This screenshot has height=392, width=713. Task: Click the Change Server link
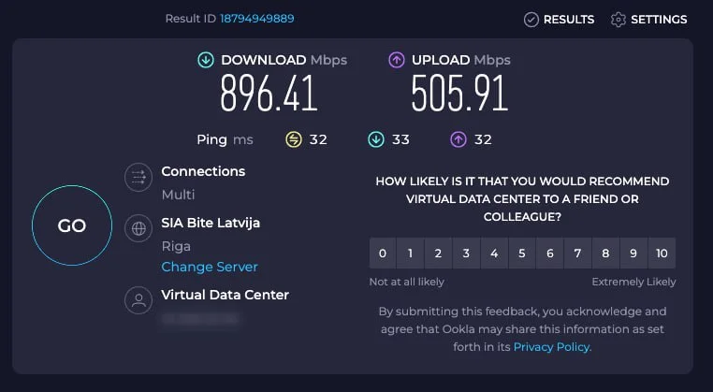pyautogui.click(x=210, y=267)
